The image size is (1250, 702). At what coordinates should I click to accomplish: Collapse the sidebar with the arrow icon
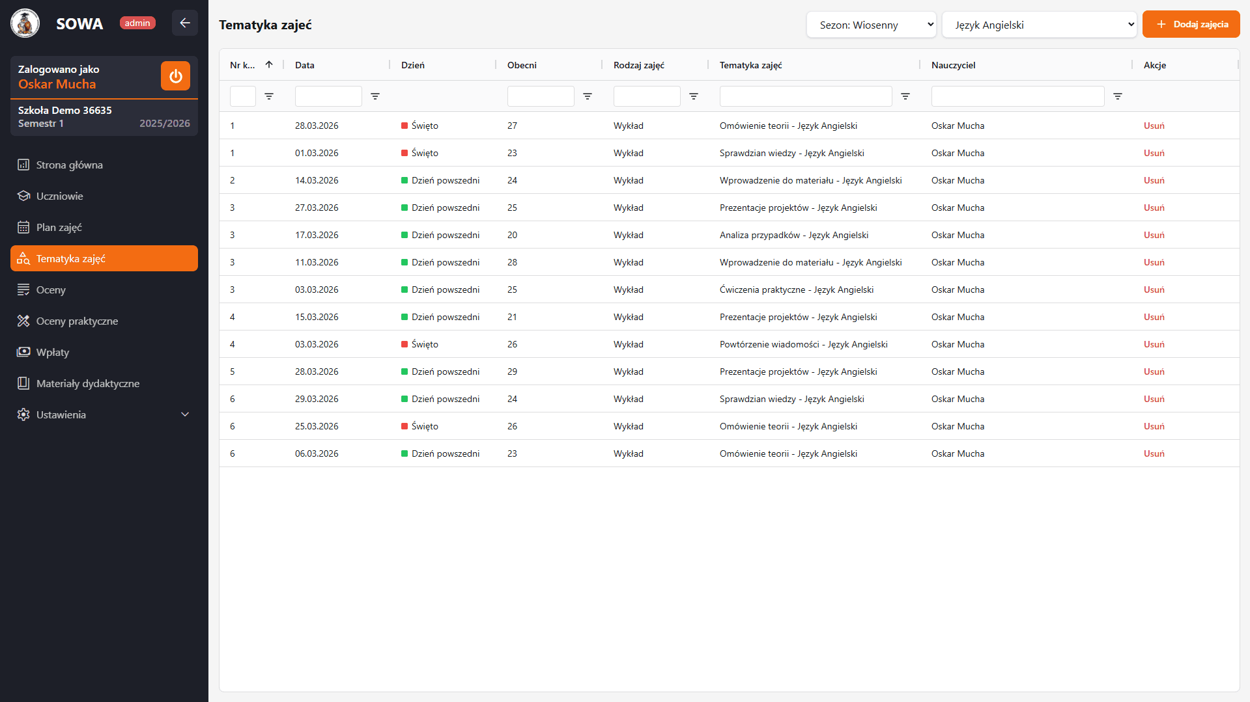coord(185,23)
